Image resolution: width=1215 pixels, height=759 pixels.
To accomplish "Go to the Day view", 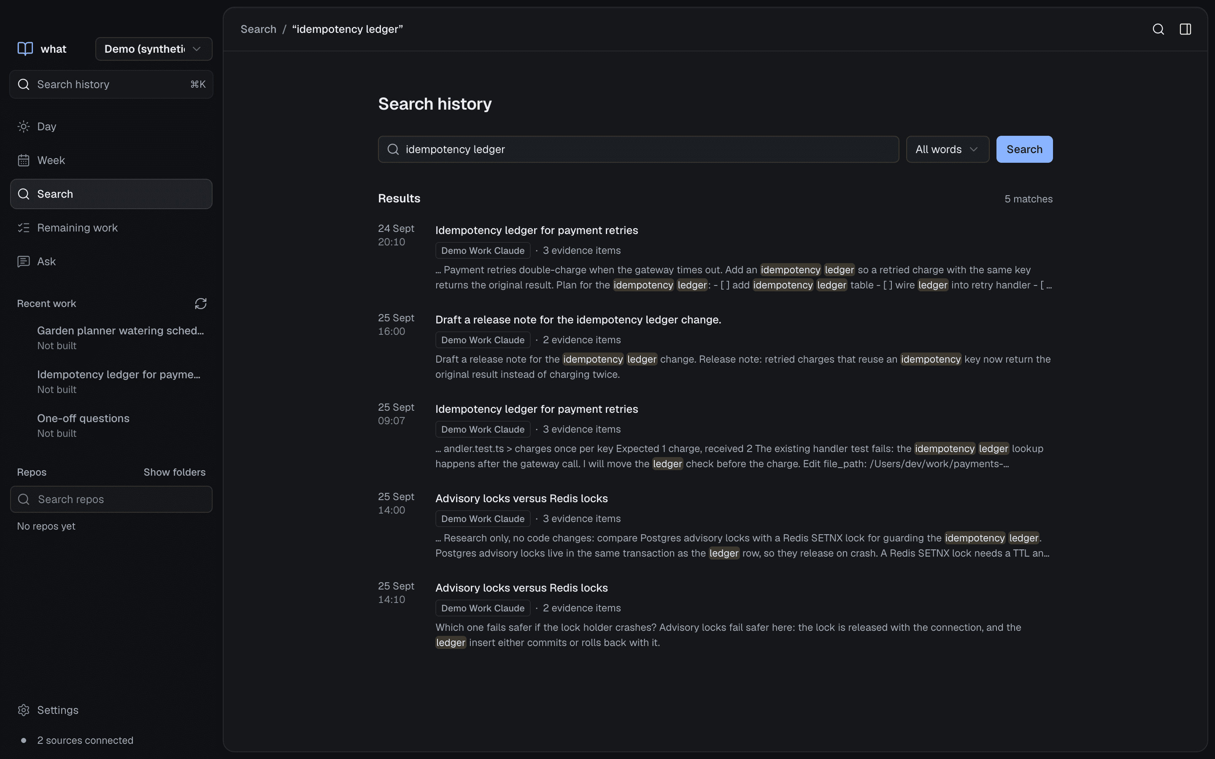I will point(111,126).
